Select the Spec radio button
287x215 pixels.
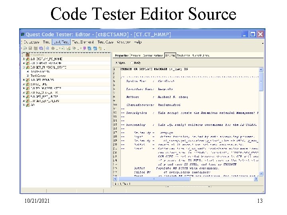(x=116, y=63)
